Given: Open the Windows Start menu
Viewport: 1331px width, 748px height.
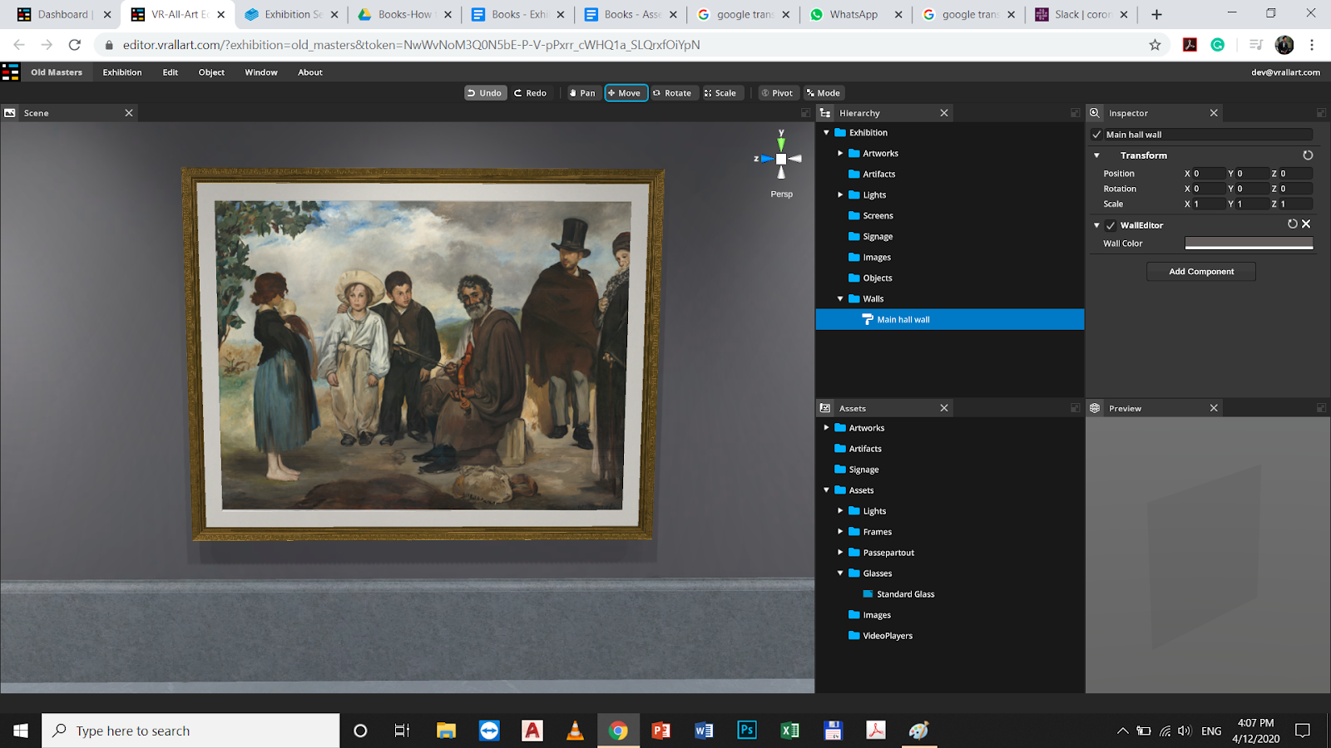Looking at the screenshot, I should click(x=21, y=731).
